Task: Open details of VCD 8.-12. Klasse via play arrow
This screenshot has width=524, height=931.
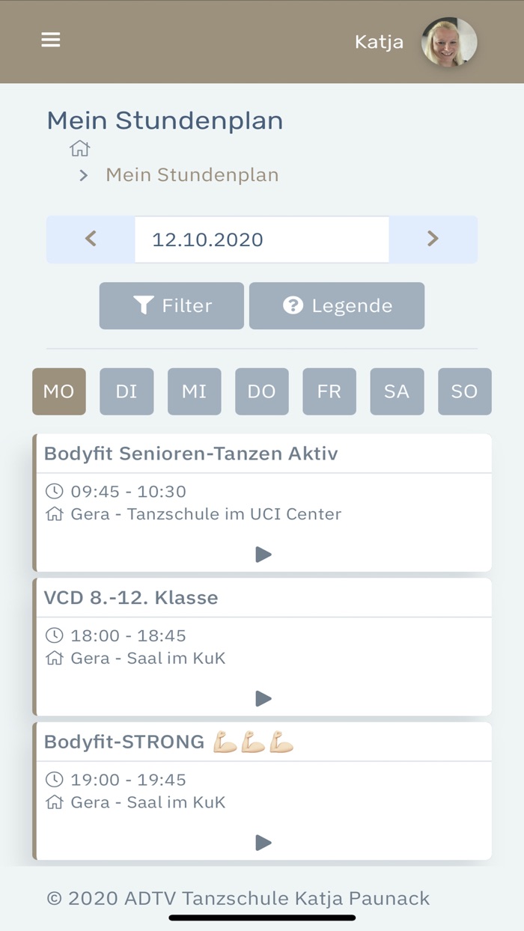Action: (263, 698)
